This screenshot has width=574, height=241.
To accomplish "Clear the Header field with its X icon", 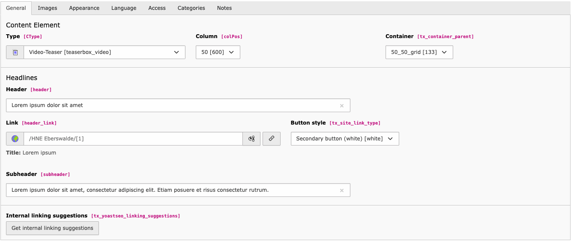I will click(x=341, y=106).
